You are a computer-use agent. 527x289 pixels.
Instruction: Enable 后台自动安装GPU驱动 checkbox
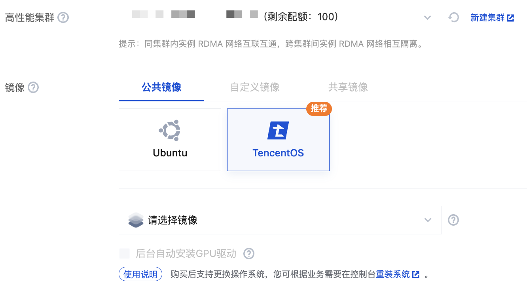point(125,253)
